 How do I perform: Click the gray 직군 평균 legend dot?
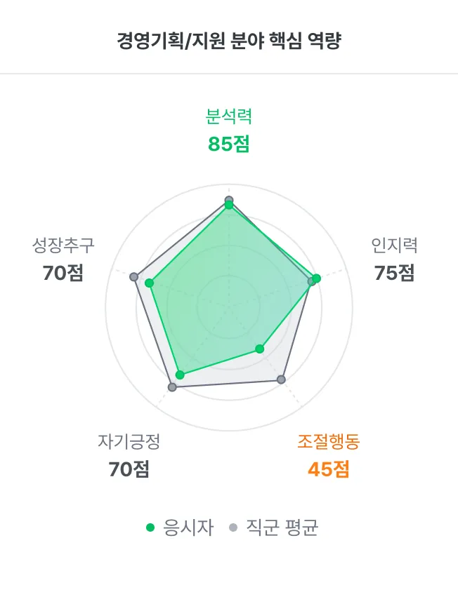[233, 527]
